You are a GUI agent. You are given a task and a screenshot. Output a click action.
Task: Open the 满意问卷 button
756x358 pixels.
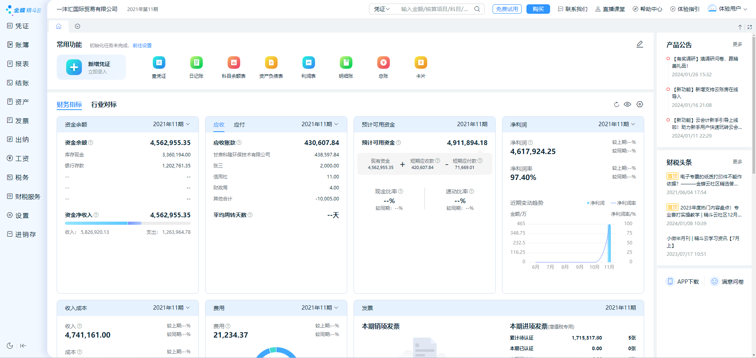727,281
